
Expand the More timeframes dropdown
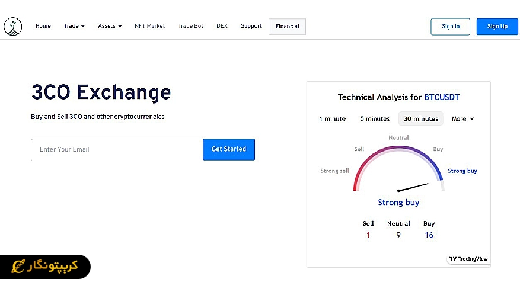462,119
